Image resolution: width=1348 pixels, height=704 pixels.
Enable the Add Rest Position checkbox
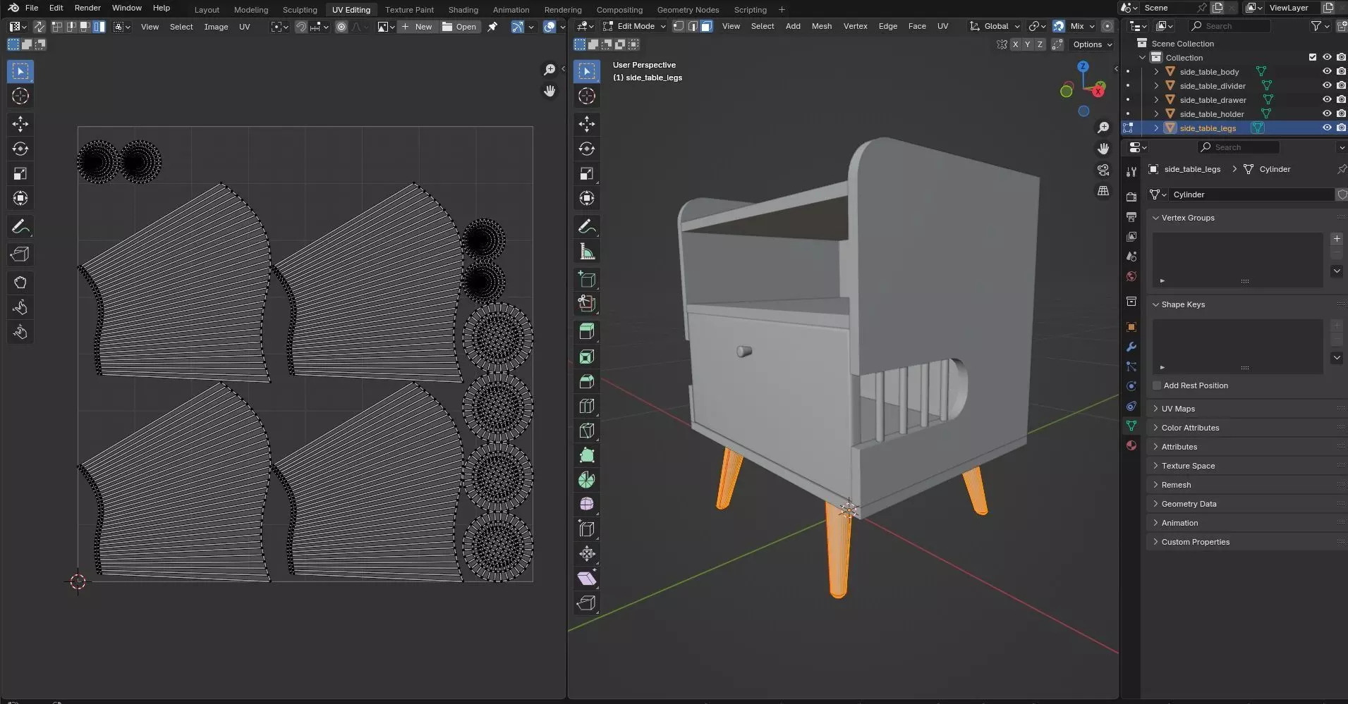click(x=1157, y=385)
